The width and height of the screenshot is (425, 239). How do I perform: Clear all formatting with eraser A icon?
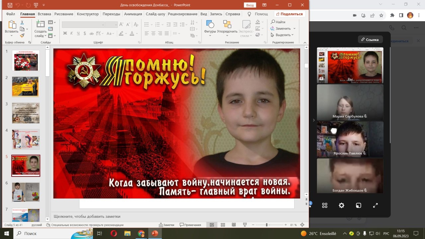(x=136, y=24)
